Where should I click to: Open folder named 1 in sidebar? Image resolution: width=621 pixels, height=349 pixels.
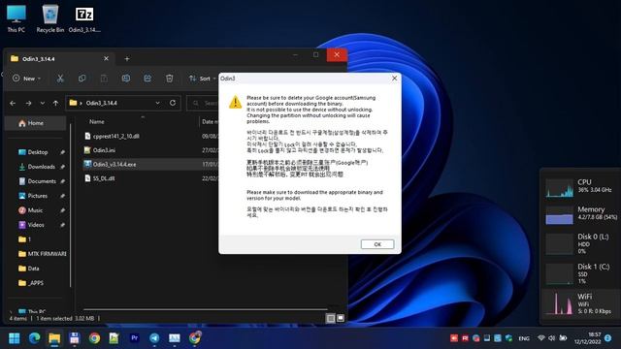click(x=24, y=239)
